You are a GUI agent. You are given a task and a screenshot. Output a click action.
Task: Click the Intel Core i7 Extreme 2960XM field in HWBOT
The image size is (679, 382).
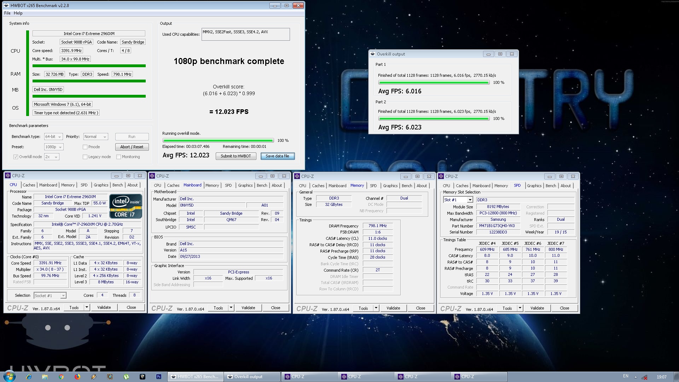click(89, 34)
